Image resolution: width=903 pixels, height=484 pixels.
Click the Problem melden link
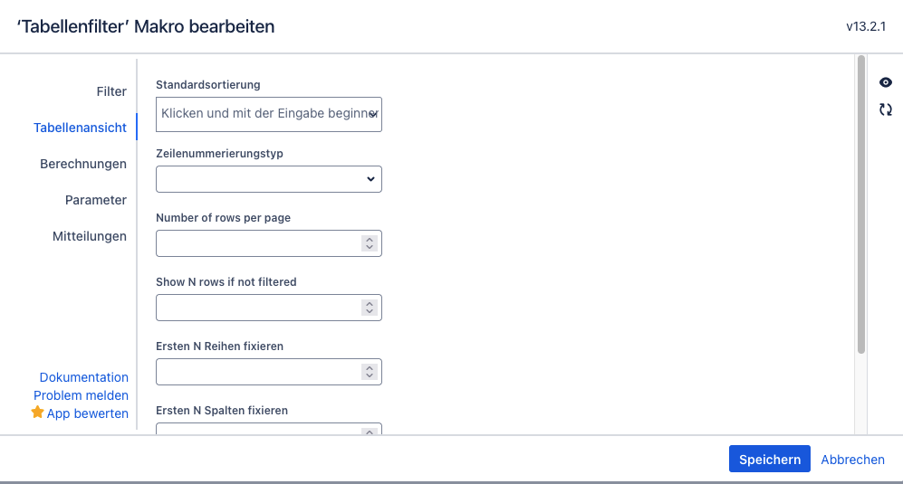point(81,395)
